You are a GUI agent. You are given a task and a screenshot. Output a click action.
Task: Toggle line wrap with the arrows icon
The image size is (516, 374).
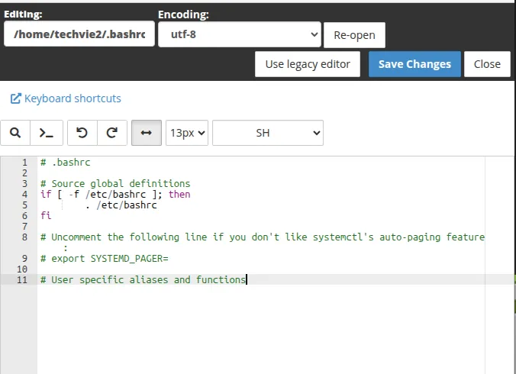click(x=147, y=133)
